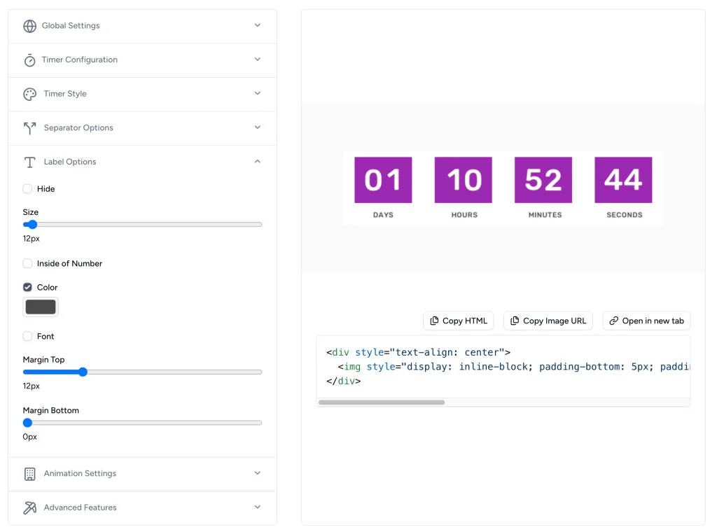Click the split-arrow Separator Options icon
The height and width of the screenshot is (532, 717).
point(29,128)
